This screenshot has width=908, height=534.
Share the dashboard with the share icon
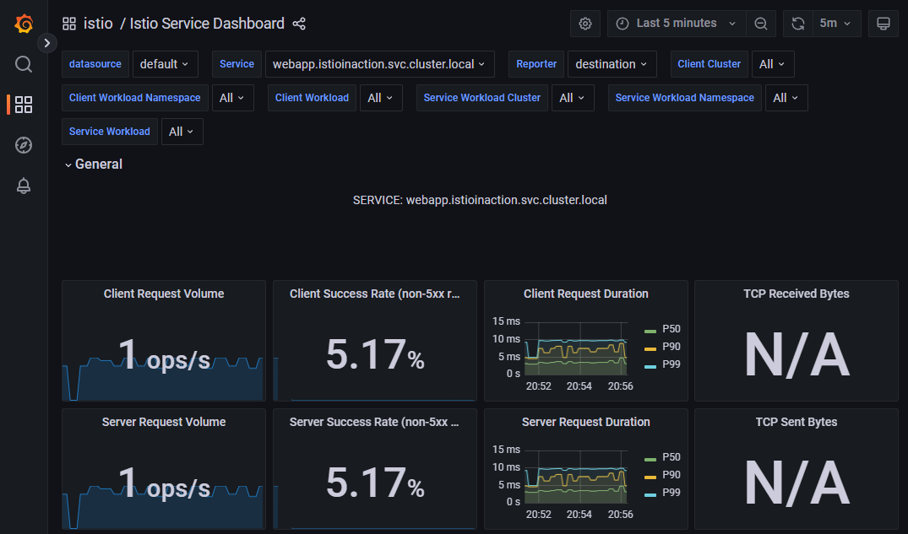click(x=299, y=24)
